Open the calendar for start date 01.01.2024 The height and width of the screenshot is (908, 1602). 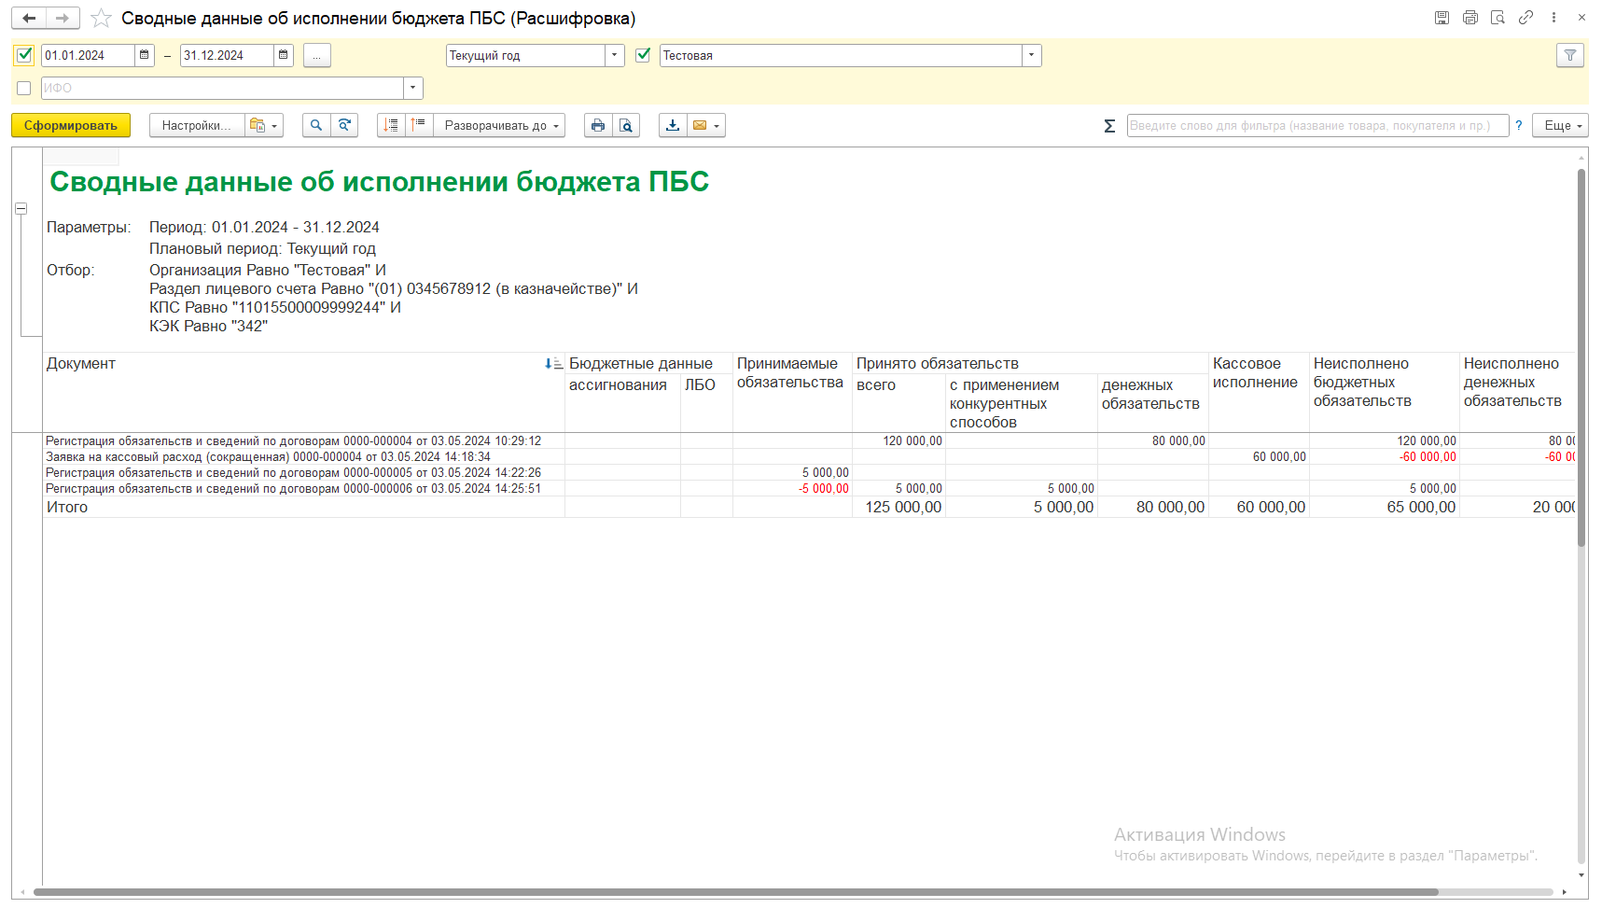coord(144,55)
